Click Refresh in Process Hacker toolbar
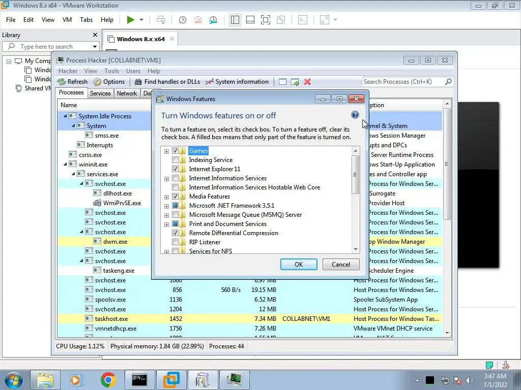 point(72,82)
